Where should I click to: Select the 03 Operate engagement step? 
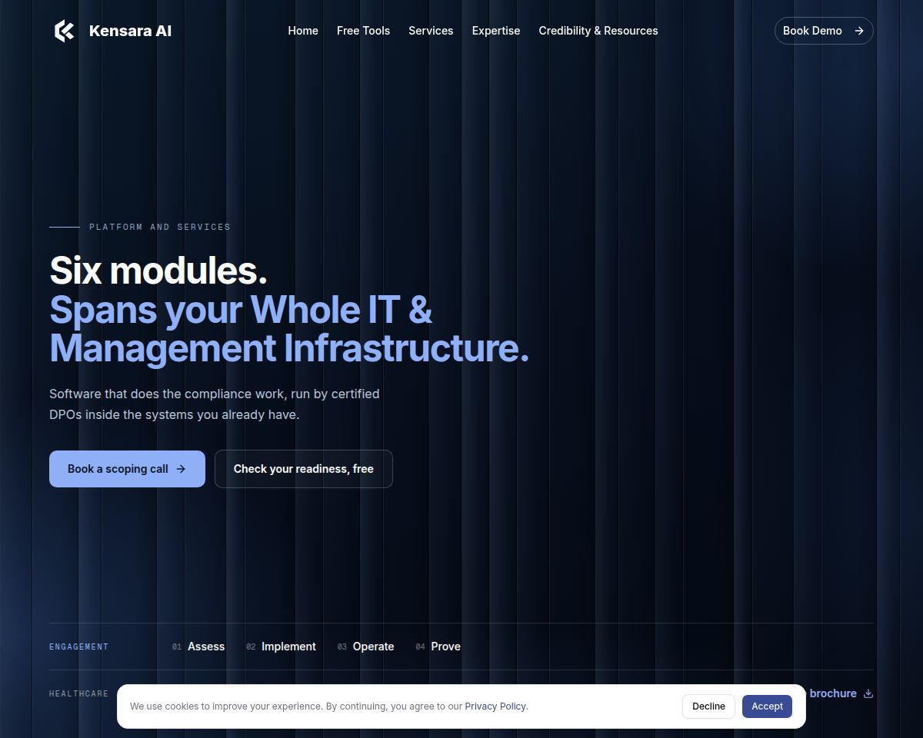click(365, 647)
